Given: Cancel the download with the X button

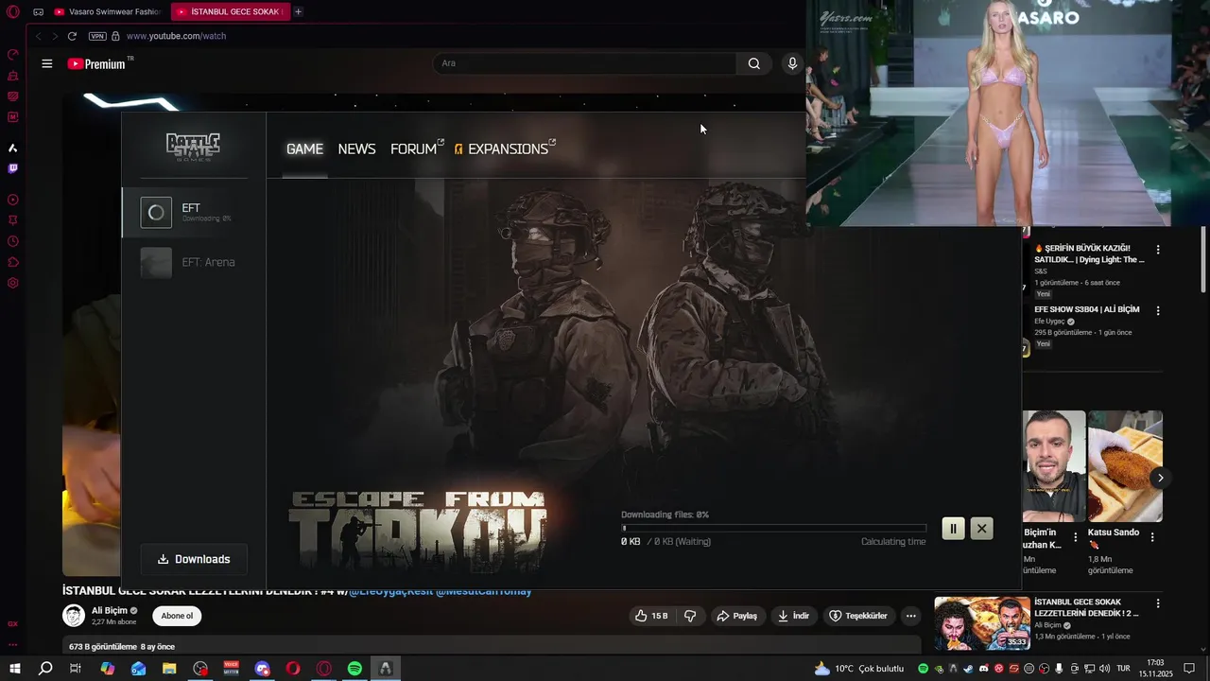Looking at the screenshot, I should coord(981,529).
